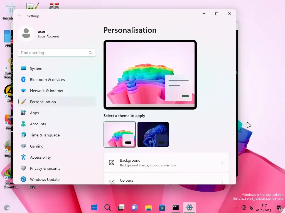
Task: Click the Network wifi icon in sidebar
Action: pyautogui.click(x=23, y=90)
